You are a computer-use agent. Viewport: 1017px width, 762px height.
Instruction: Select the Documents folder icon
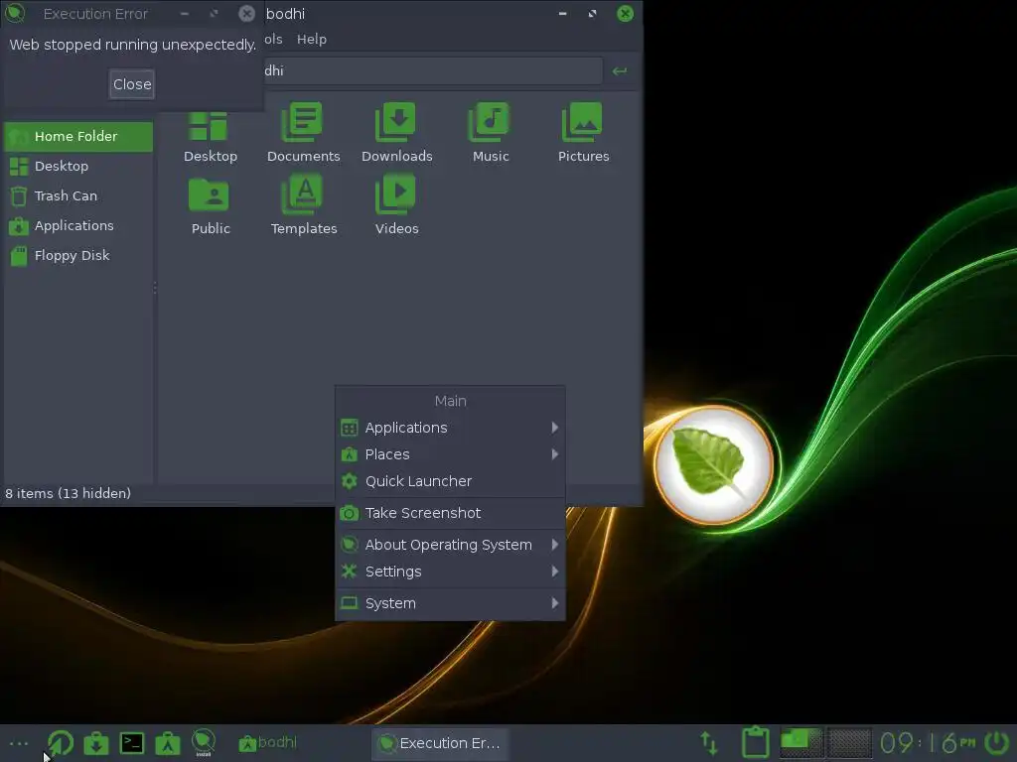click(x=303, y=133)
